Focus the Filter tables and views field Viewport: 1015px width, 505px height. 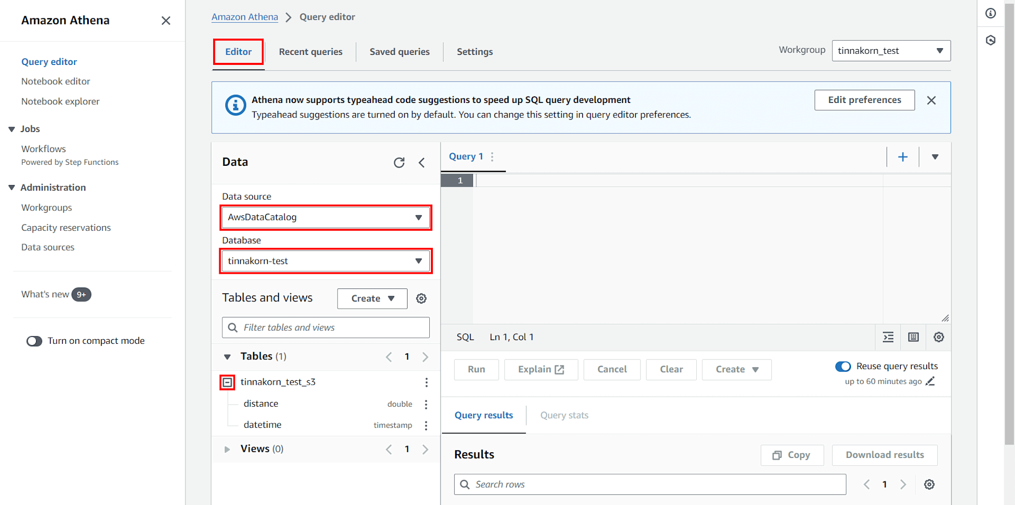click(x=326, y=328)
